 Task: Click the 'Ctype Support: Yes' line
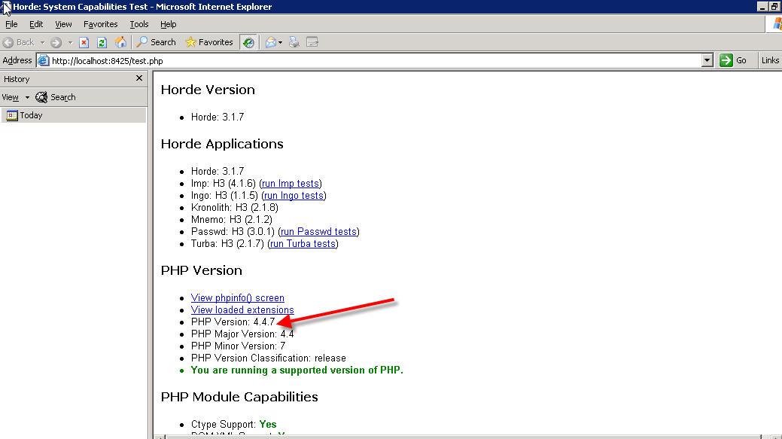233,424
